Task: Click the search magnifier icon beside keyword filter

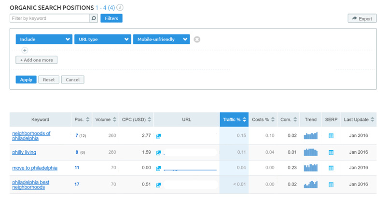Action: (94, 18)
